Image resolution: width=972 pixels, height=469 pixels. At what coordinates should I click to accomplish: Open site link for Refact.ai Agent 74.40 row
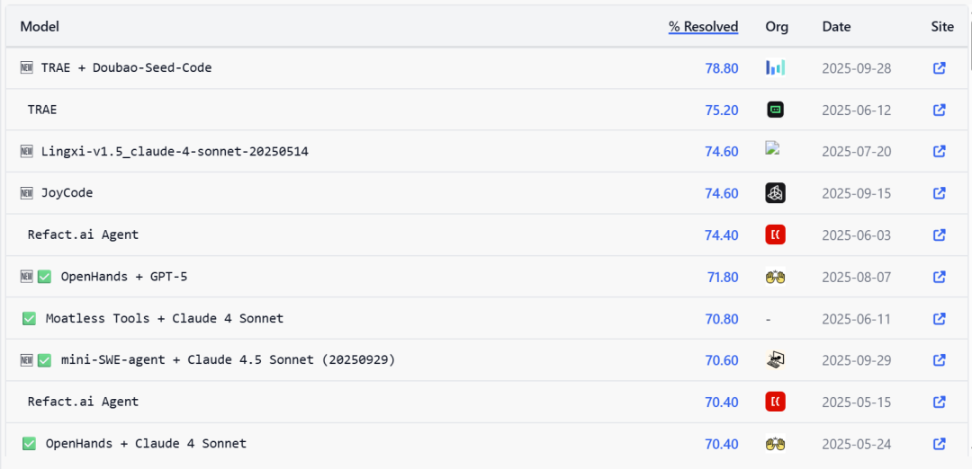coord(939,235)
